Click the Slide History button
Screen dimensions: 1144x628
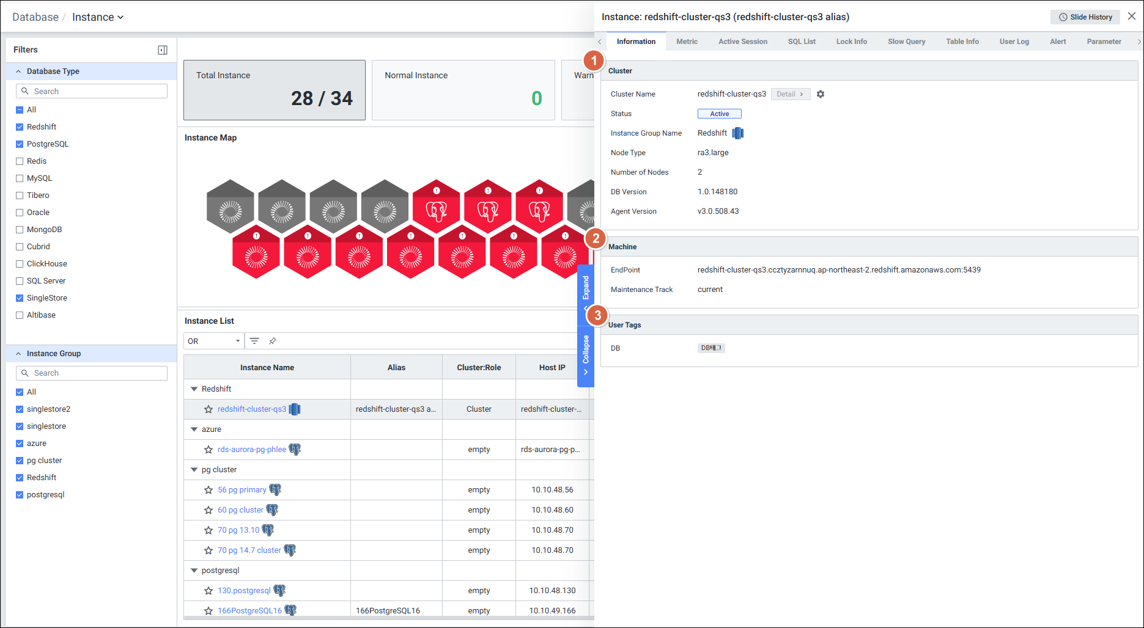click(x=1085, y=17)
